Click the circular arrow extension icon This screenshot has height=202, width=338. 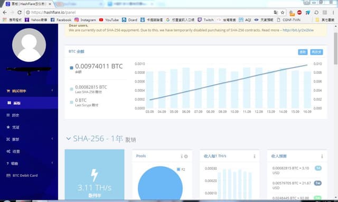(316, 13)
